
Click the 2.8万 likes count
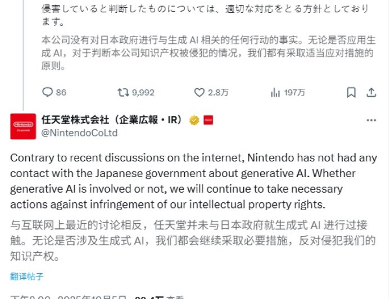[x=218, y=93]
